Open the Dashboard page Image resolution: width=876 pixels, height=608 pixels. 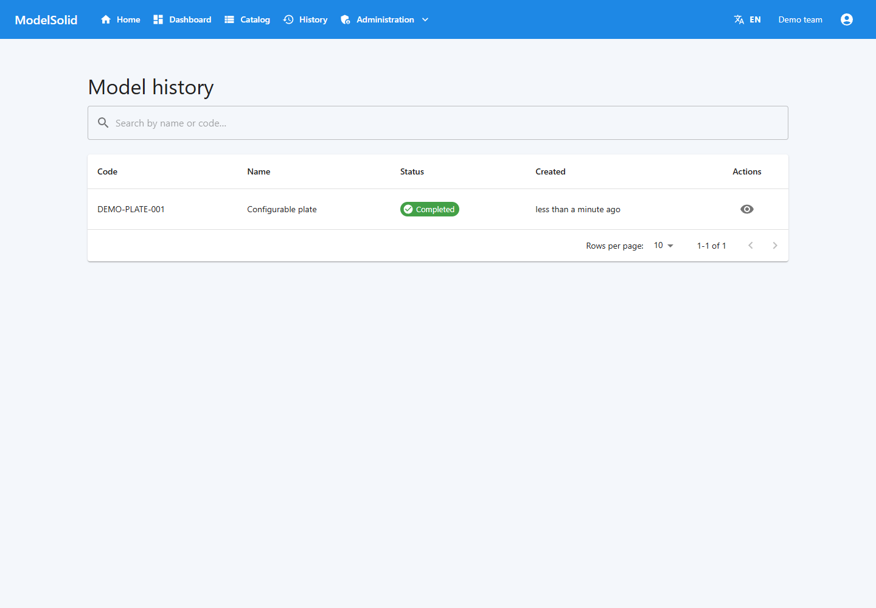(182, 19)
